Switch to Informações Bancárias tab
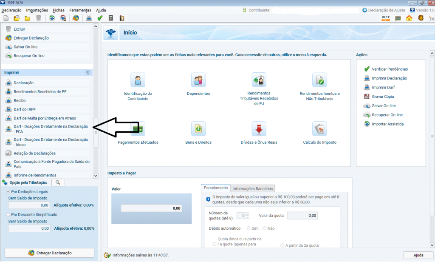Image resolution: width=435 pixels, height=262 pixels. (253, 188)
